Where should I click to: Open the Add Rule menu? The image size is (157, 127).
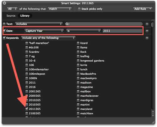[143, 9]
